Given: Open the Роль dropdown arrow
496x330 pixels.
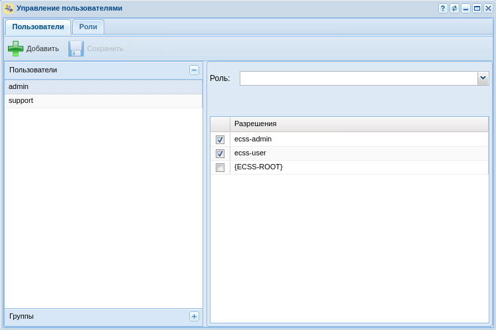Looking at the screenshot, I should (483, 78).
